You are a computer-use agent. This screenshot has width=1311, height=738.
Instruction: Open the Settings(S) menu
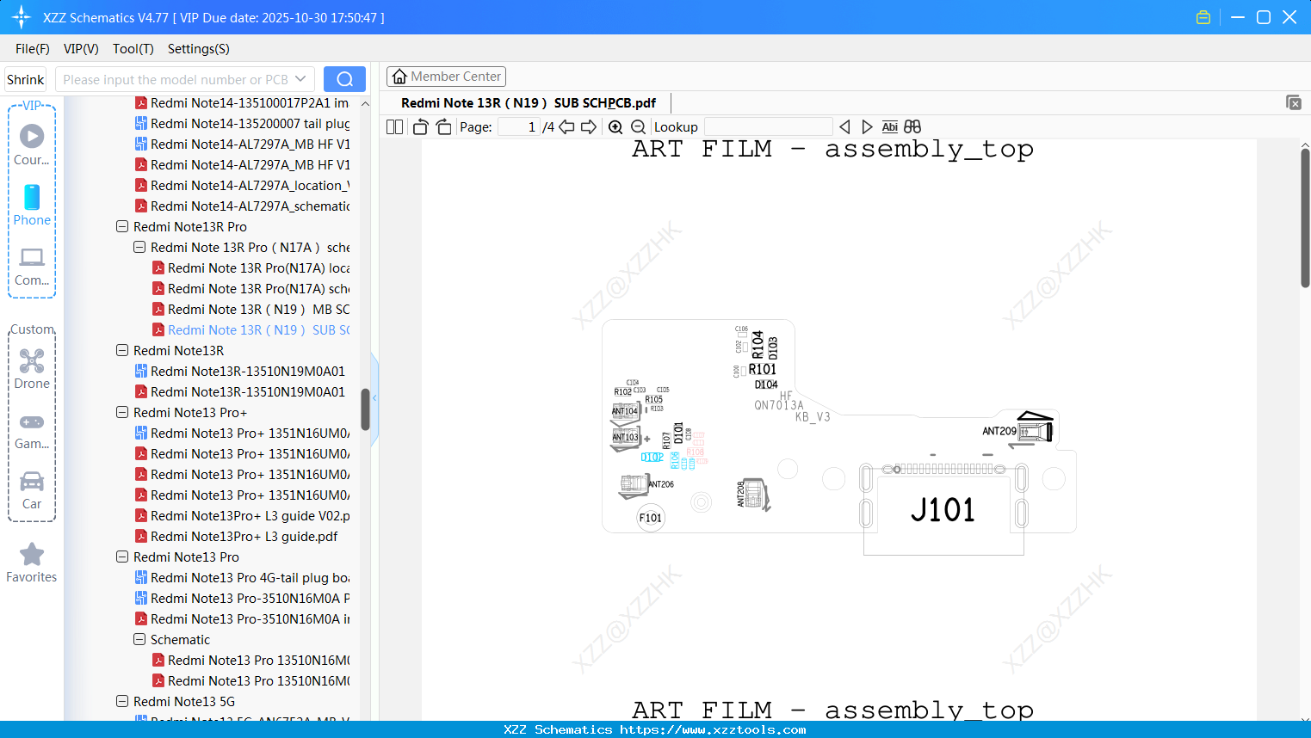tap(199, 49)
